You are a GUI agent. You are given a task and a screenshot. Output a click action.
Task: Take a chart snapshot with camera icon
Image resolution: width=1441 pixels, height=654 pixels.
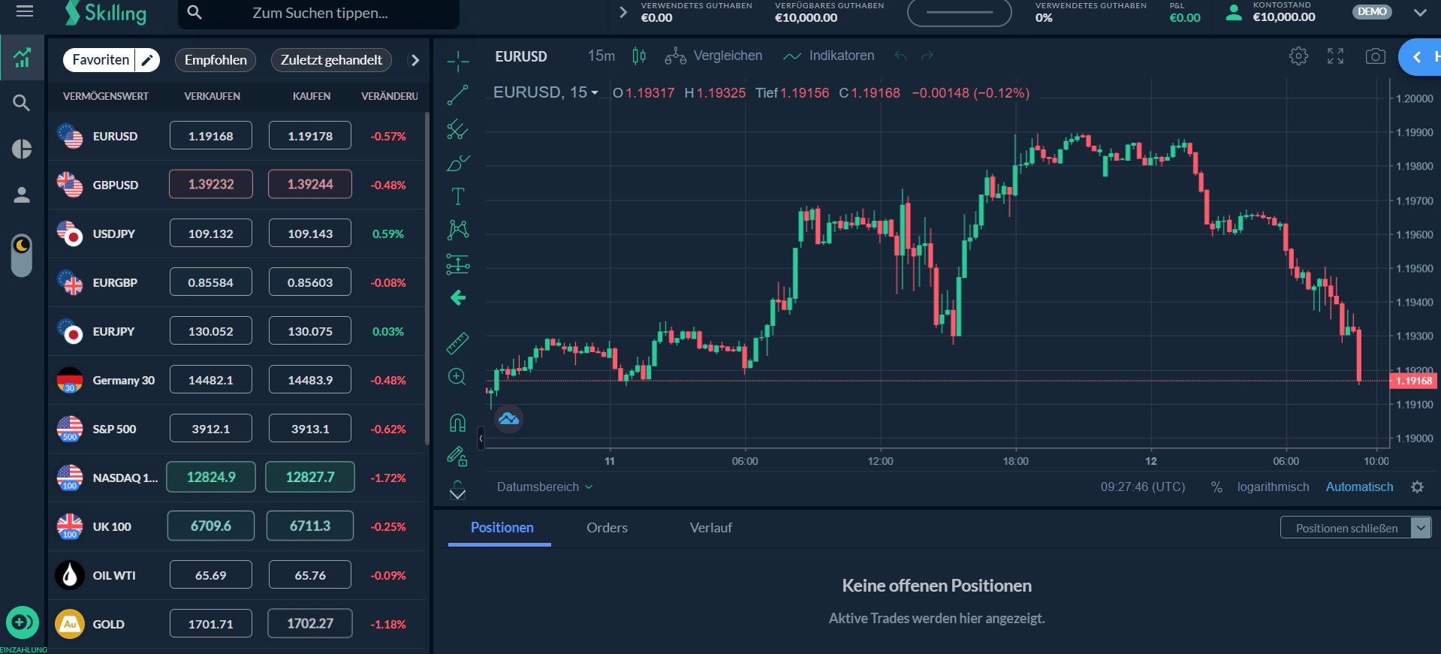1375,56
